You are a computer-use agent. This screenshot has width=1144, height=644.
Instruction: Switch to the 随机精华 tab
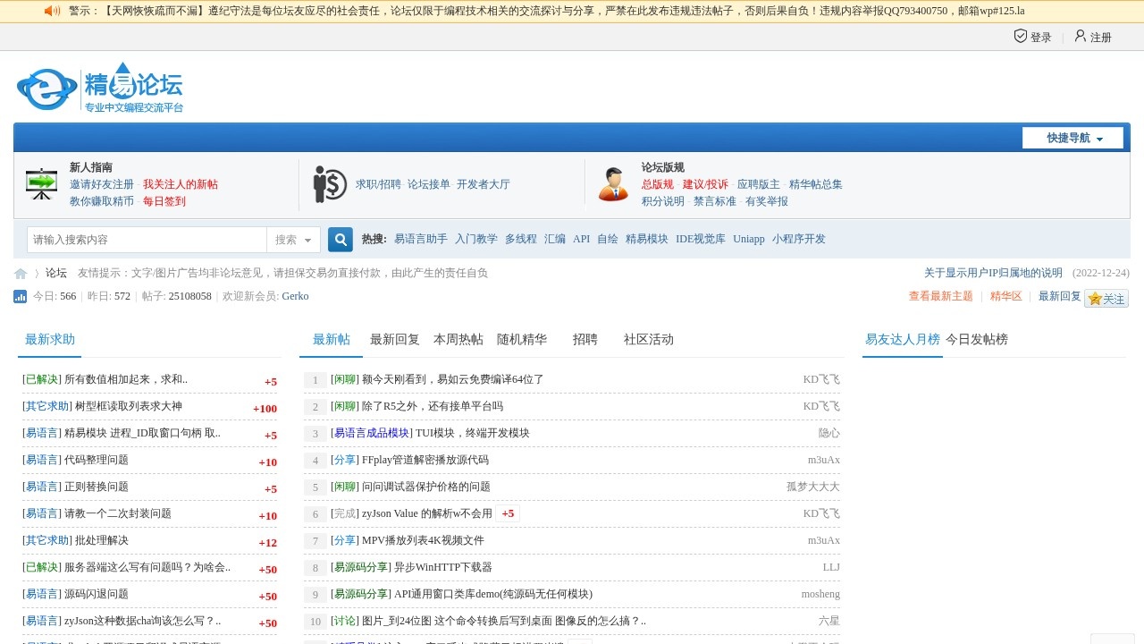coord(522,339)
